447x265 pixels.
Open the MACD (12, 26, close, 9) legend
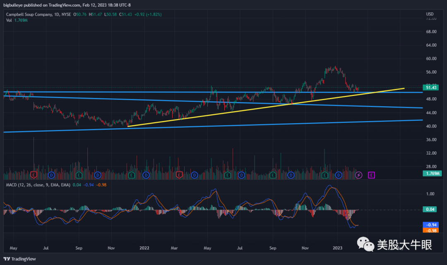pos(38,185)
